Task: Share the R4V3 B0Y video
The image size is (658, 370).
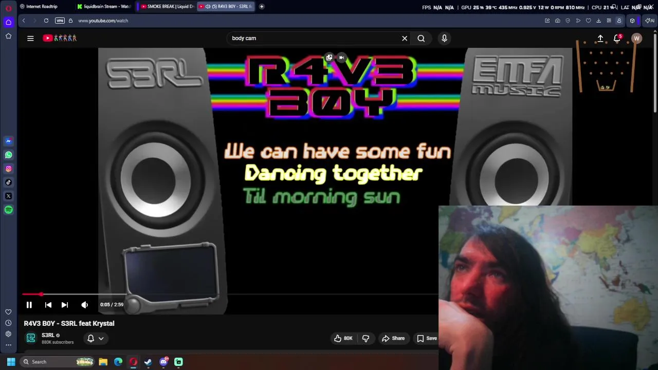Action: tap(393, 338)
